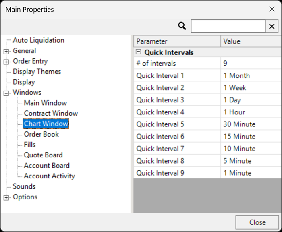The image size is (282, 232).
Task: Click the Parameter column header
Action: click(177, 41)
